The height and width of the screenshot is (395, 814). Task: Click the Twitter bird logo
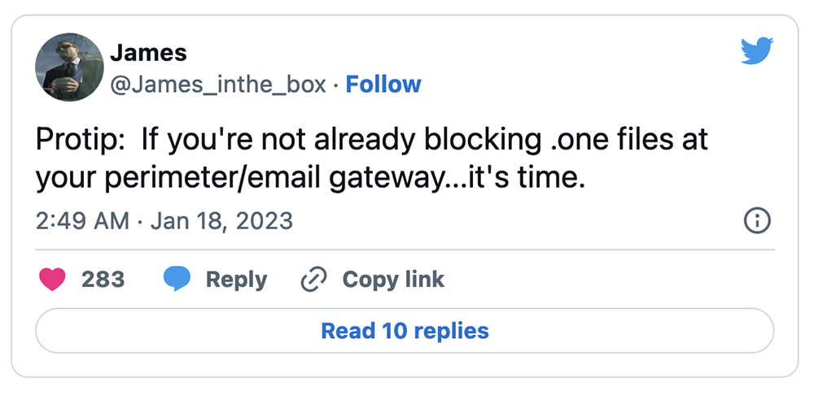click(757, 50)
